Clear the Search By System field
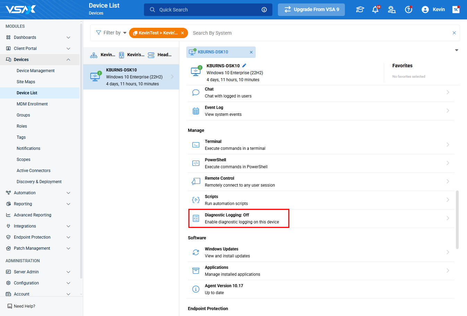The image size is (467, 316). pos(454,33)
